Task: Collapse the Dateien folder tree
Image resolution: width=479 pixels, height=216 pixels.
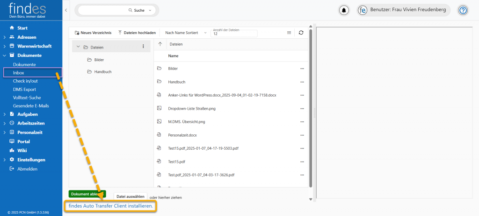Action: [x=78, y=47]
